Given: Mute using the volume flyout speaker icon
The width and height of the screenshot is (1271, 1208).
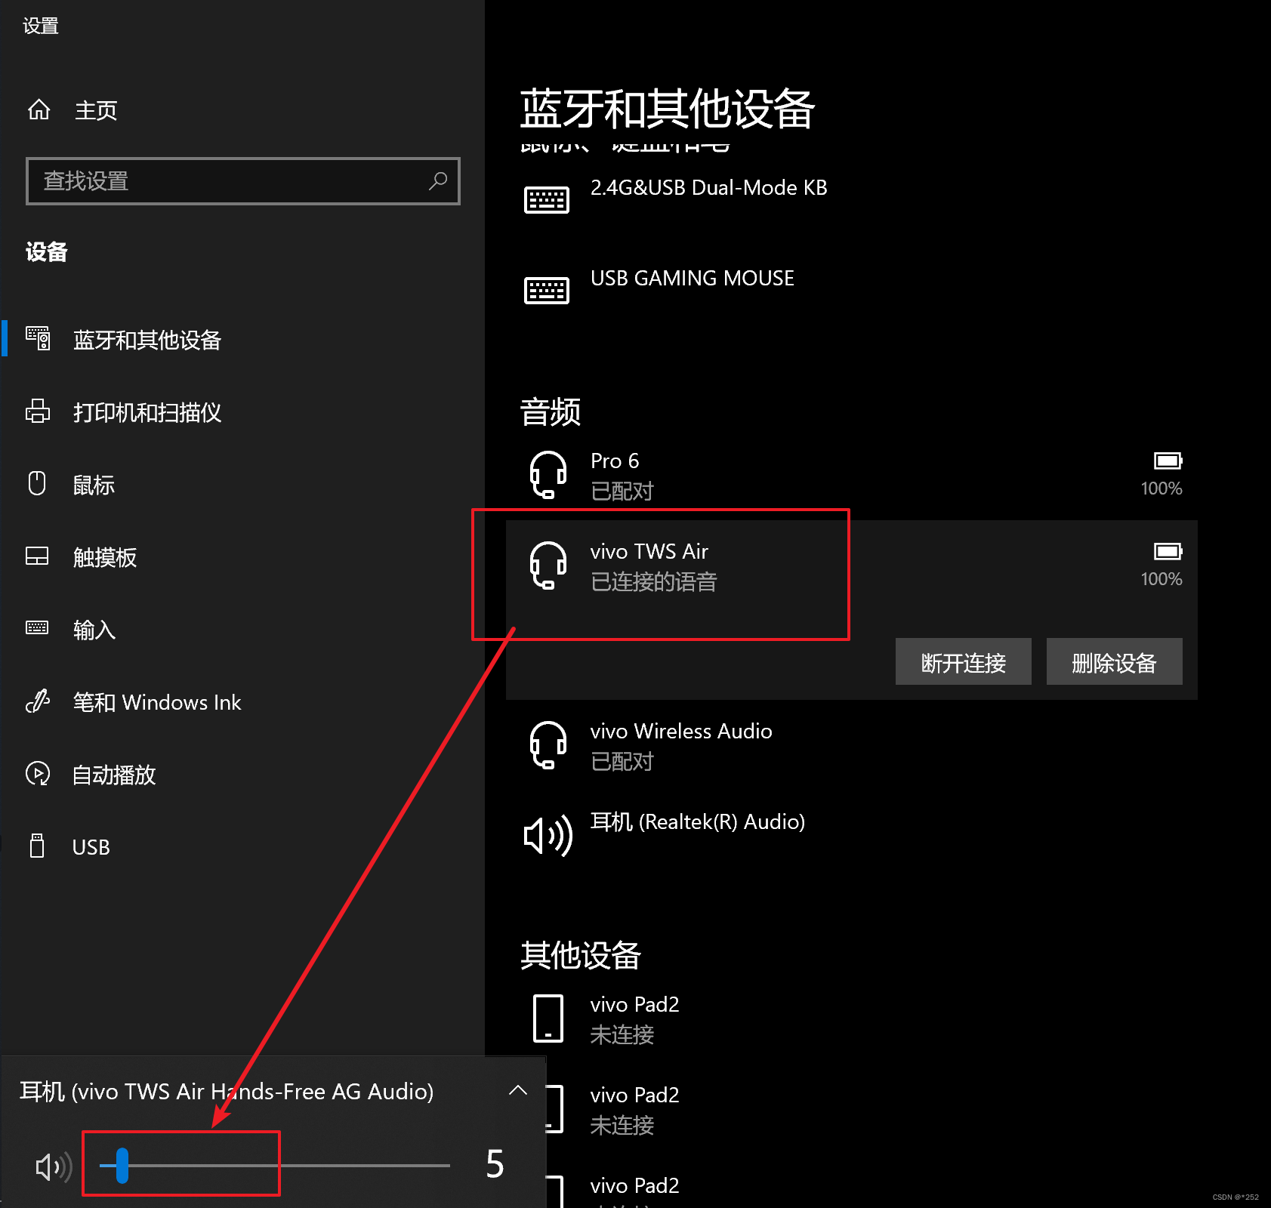Looking at the screenshot, I should click(54, 1166).
